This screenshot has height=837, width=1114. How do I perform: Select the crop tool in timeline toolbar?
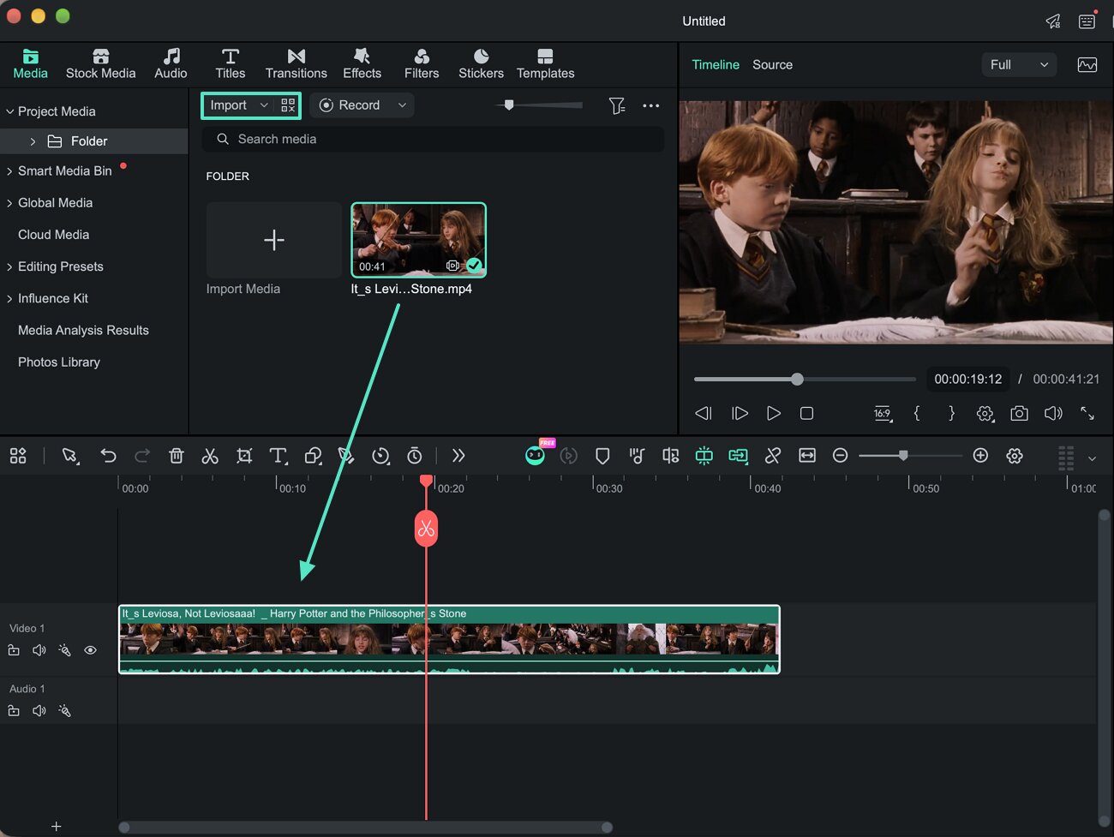(x=244, y=456)
